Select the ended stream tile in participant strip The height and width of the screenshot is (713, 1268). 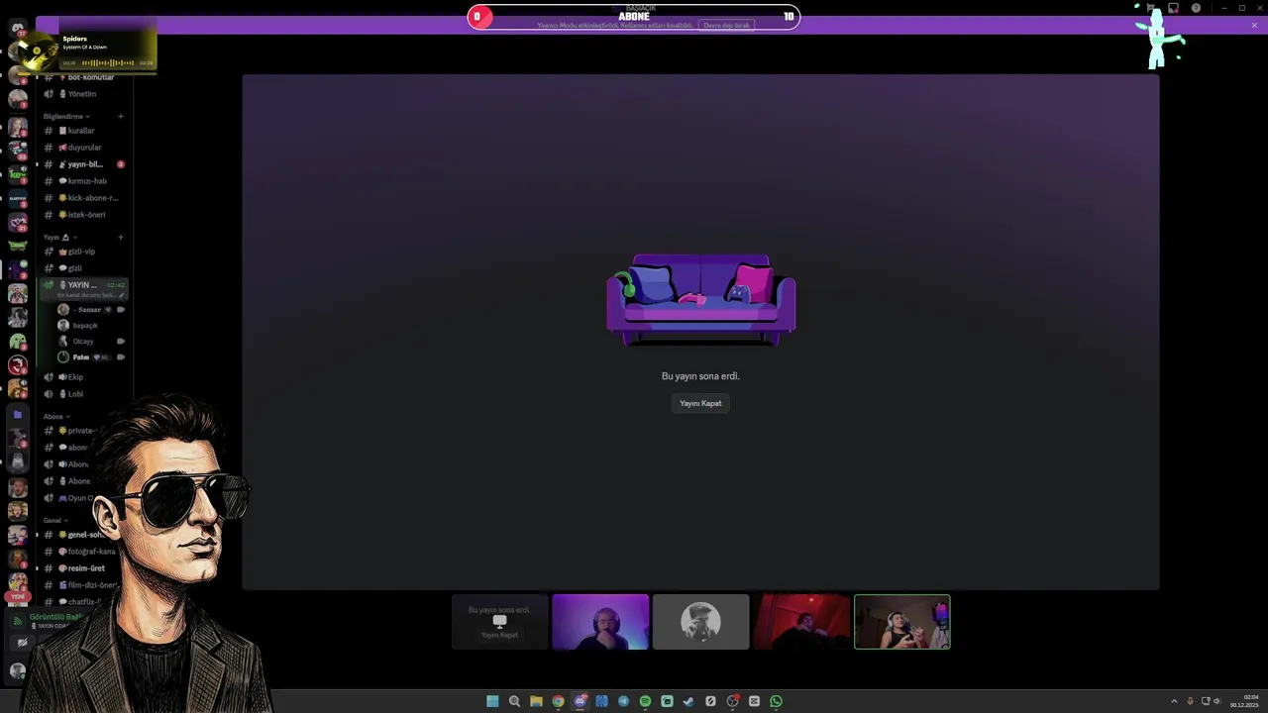pyautogui.click(x=499, y=622)
